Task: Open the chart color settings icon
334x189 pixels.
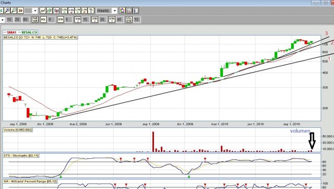Action: [122, 10]
